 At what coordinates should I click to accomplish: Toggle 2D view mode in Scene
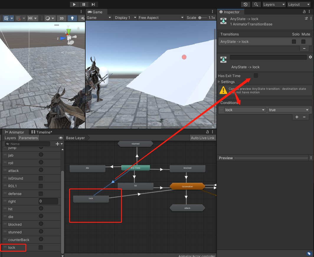coord(61,18)
